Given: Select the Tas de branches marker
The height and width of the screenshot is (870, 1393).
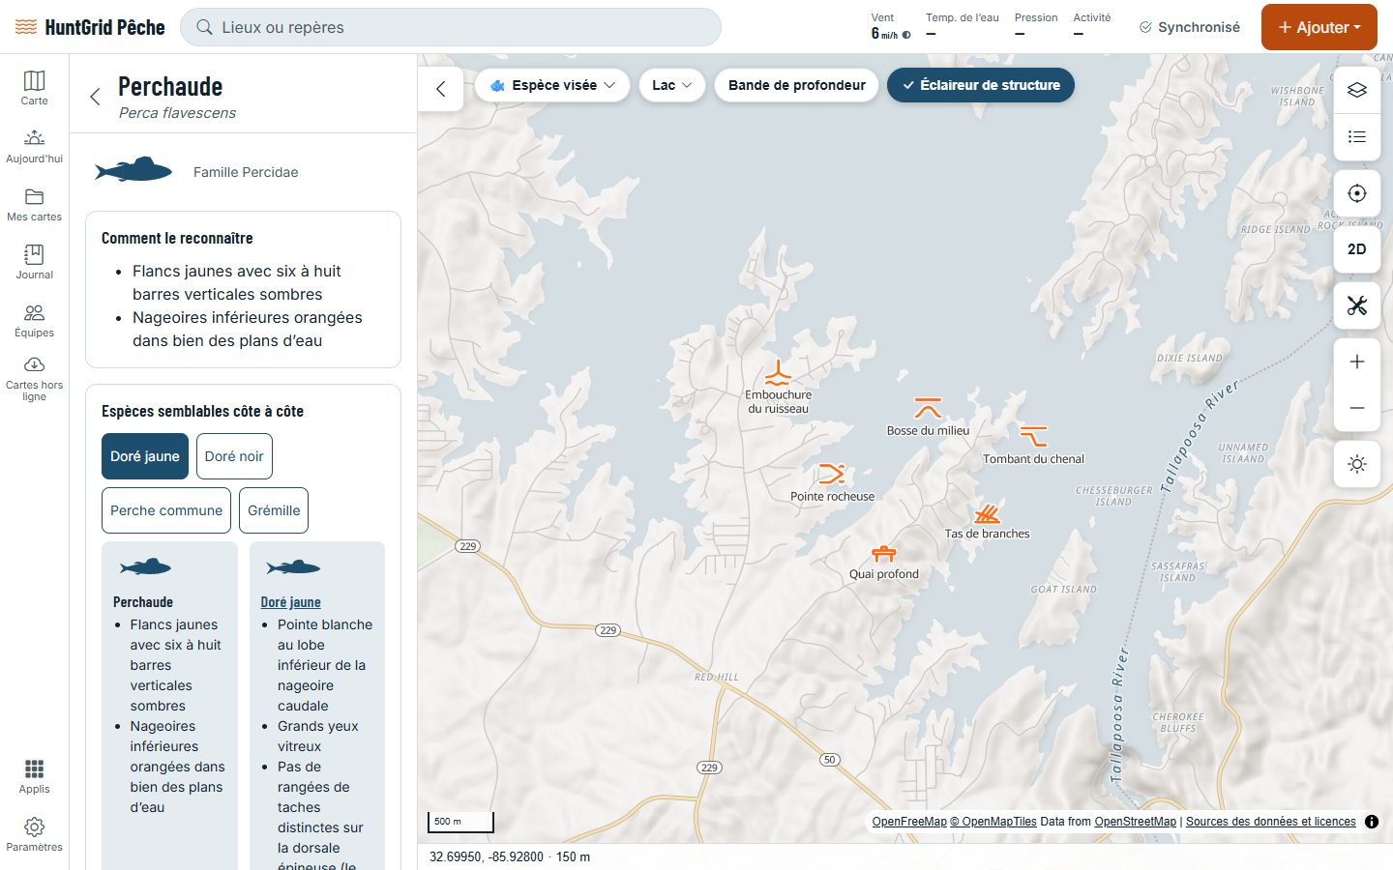Looking at the screenshot, I should [987, 513].
